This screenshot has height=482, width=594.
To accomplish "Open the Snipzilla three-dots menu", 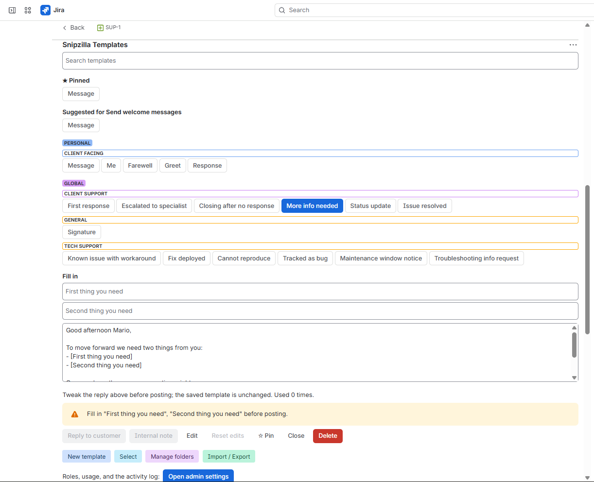I will click(573, 45).
